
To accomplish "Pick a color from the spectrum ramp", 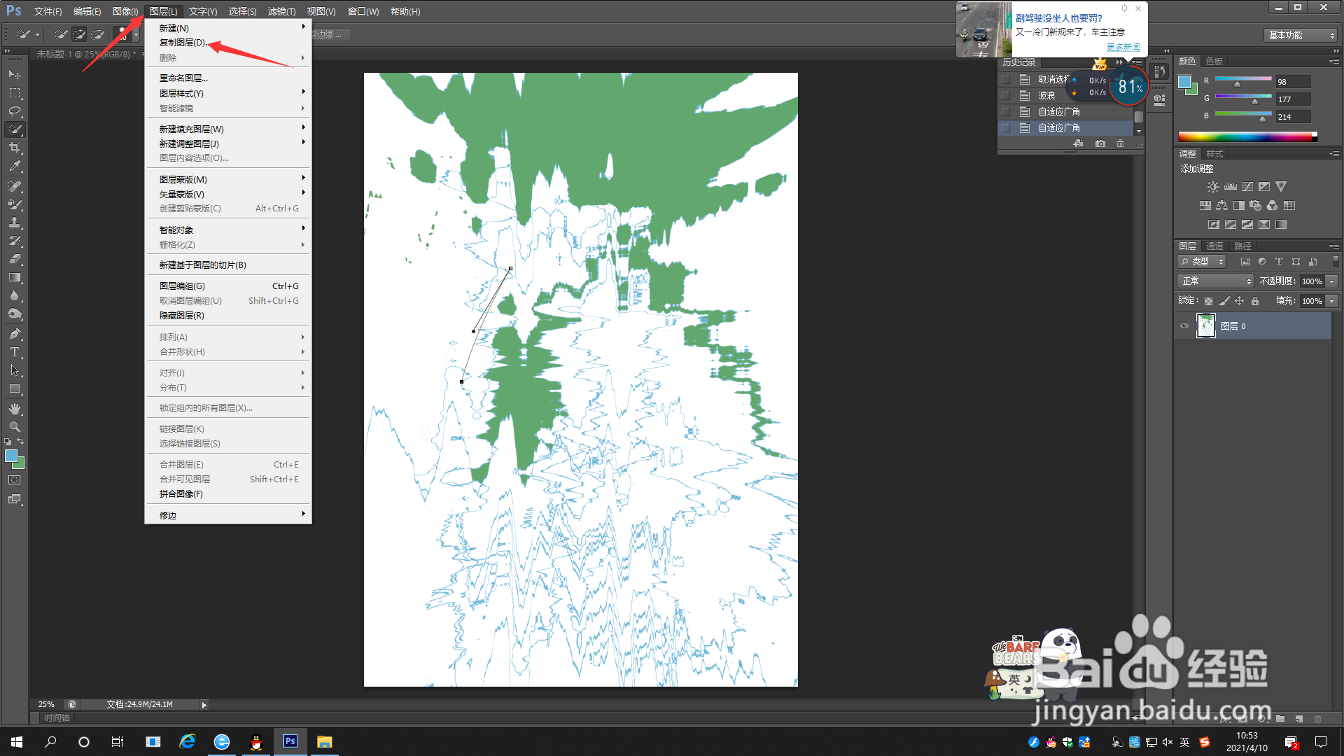I will pos(1247,137).
